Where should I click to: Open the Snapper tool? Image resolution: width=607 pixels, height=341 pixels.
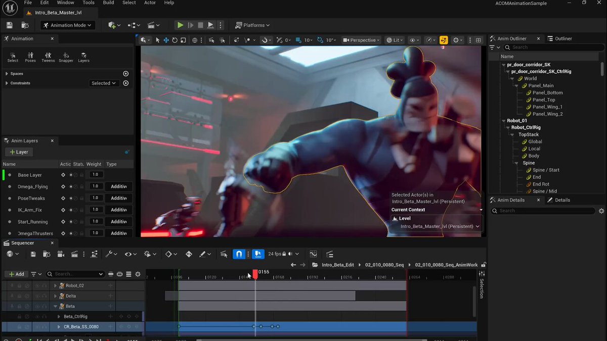pyautogui.click(x=66, y=57)
